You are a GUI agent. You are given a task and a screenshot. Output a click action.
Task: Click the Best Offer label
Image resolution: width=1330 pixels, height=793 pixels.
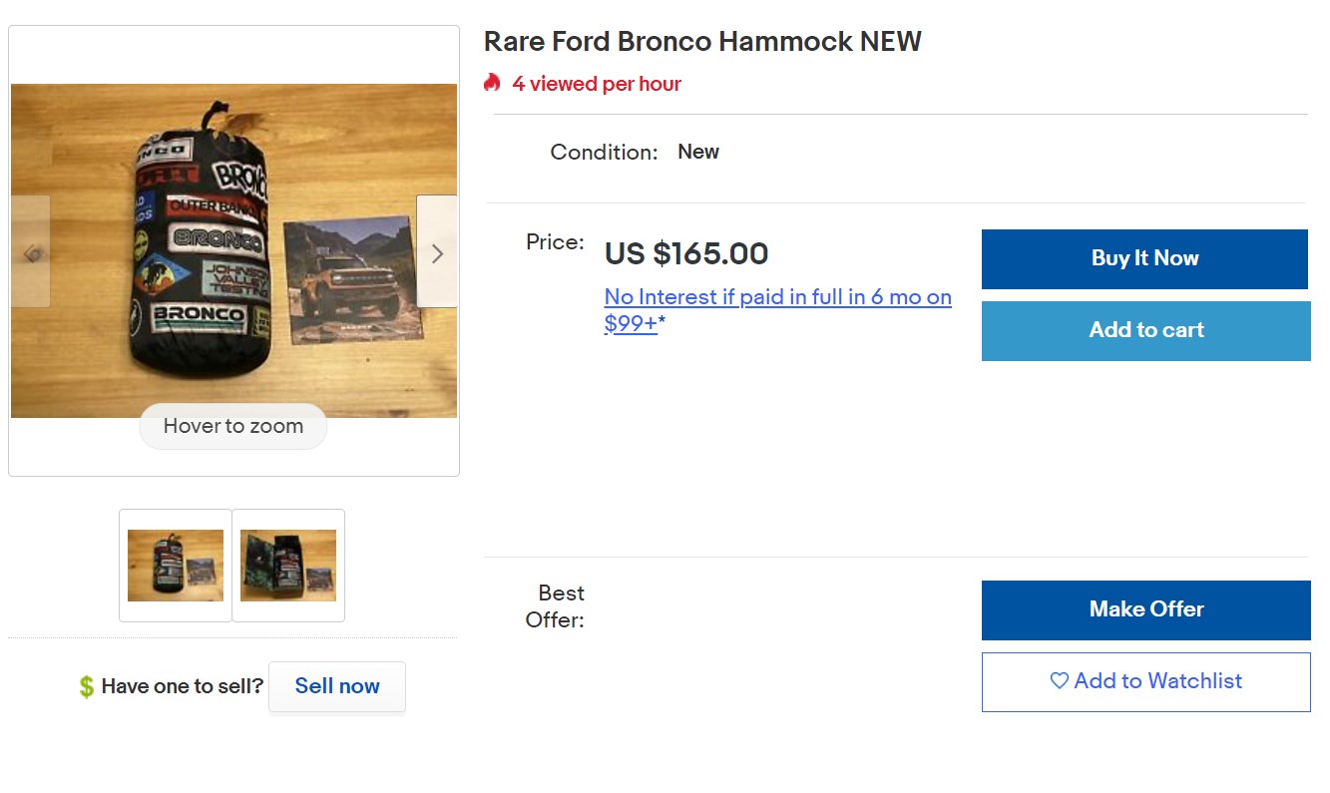coord(556,606)
